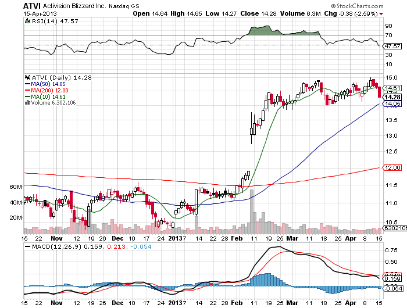This screenshot has width=407, height=308.
Task: Click the bold 14.28 last-price tag
Action: click(x=392, y=97)
